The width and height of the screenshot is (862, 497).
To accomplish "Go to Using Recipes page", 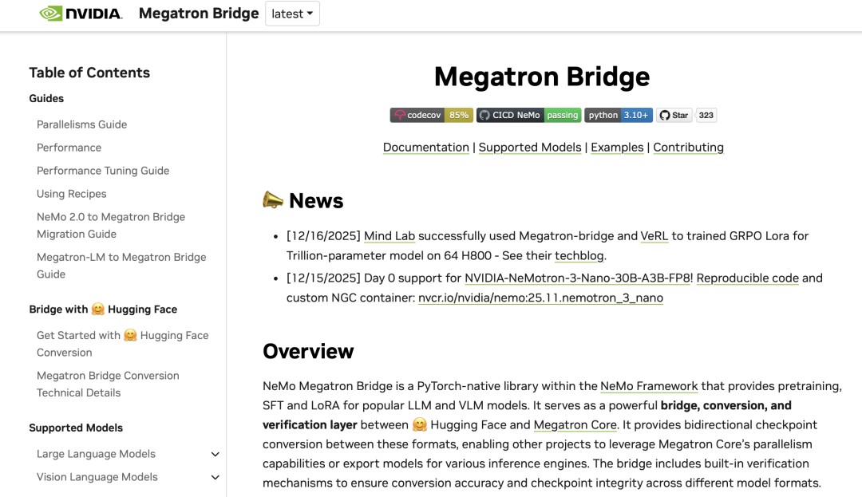I will (x=71, y=194).
